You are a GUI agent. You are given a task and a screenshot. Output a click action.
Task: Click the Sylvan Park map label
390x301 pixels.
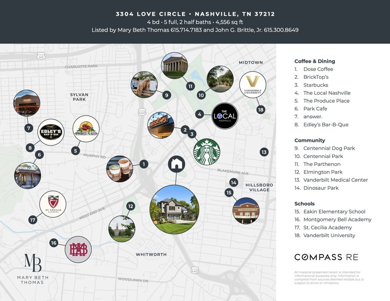[79, 97]
